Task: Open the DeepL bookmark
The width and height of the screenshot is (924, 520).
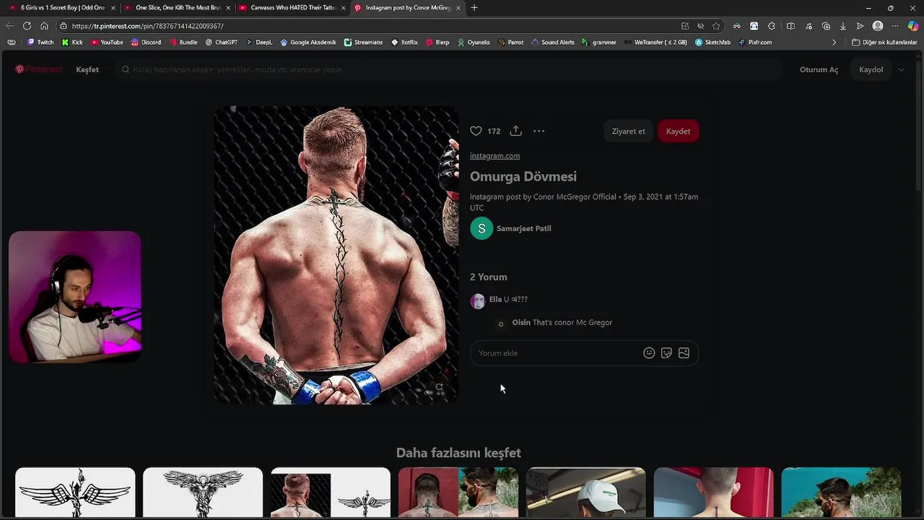Action: point(259,43)
